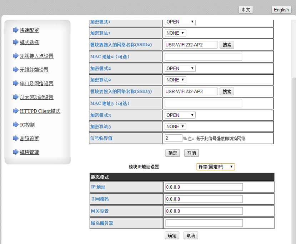Go to the 模块管理 menu page
This screenshot has width=296, height=244.
point(29,152)
